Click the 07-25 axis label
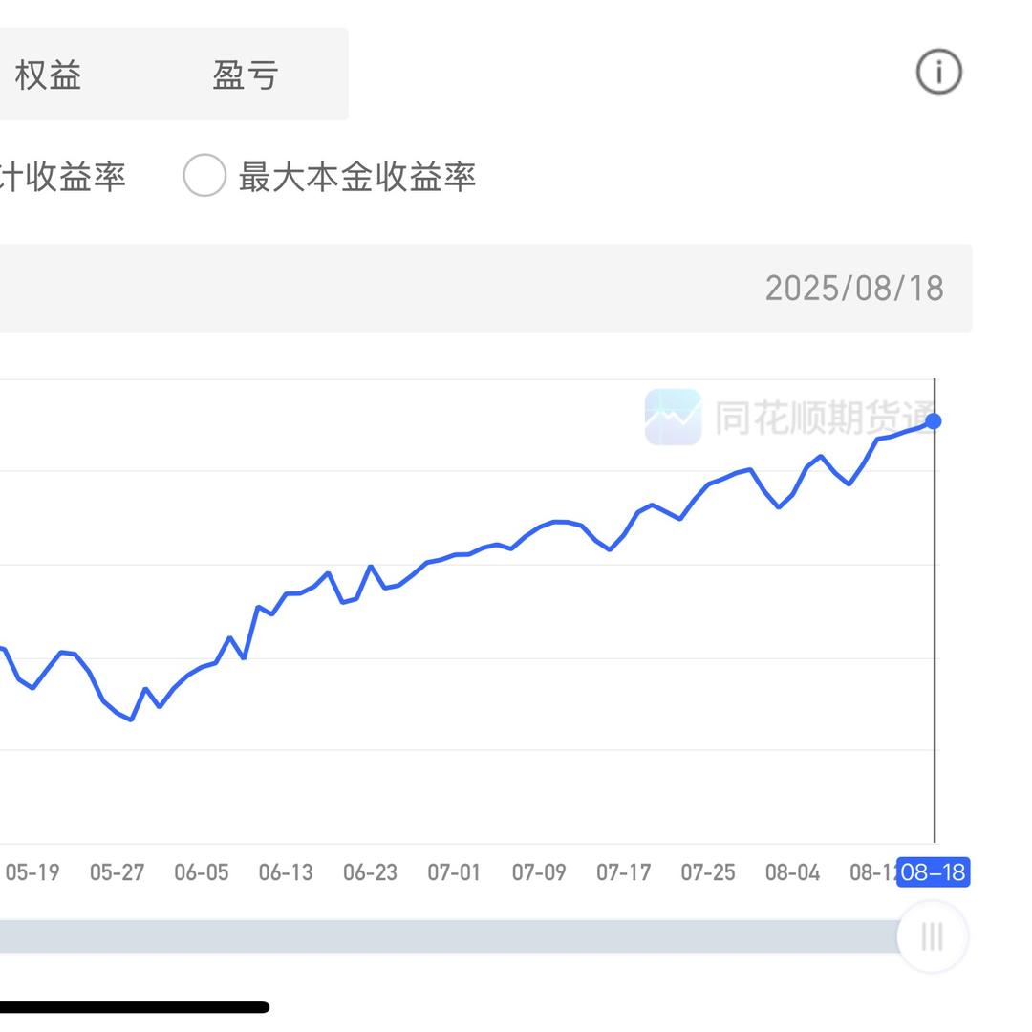 click(707, 872)
